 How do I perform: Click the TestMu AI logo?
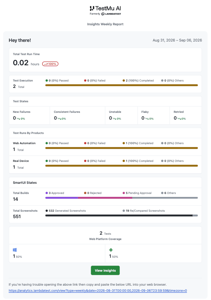tap(105, 8)
